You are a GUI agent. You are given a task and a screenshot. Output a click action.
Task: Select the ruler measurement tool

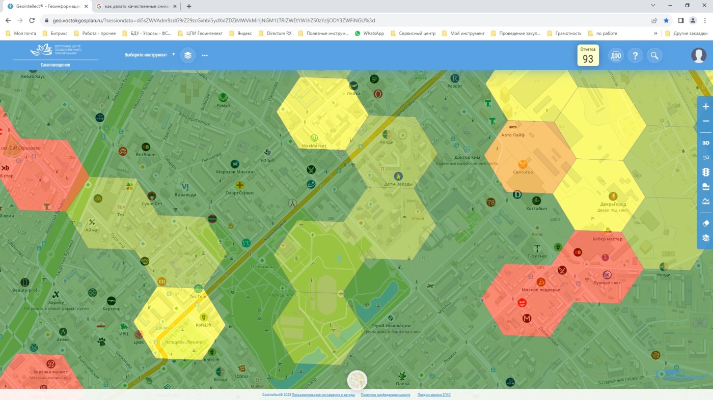(706, 186)
